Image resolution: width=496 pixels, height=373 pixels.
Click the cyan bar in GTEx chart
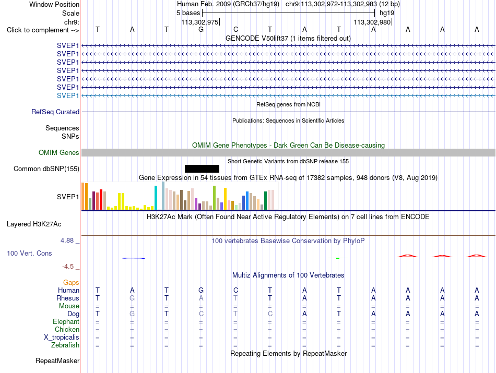156,198
